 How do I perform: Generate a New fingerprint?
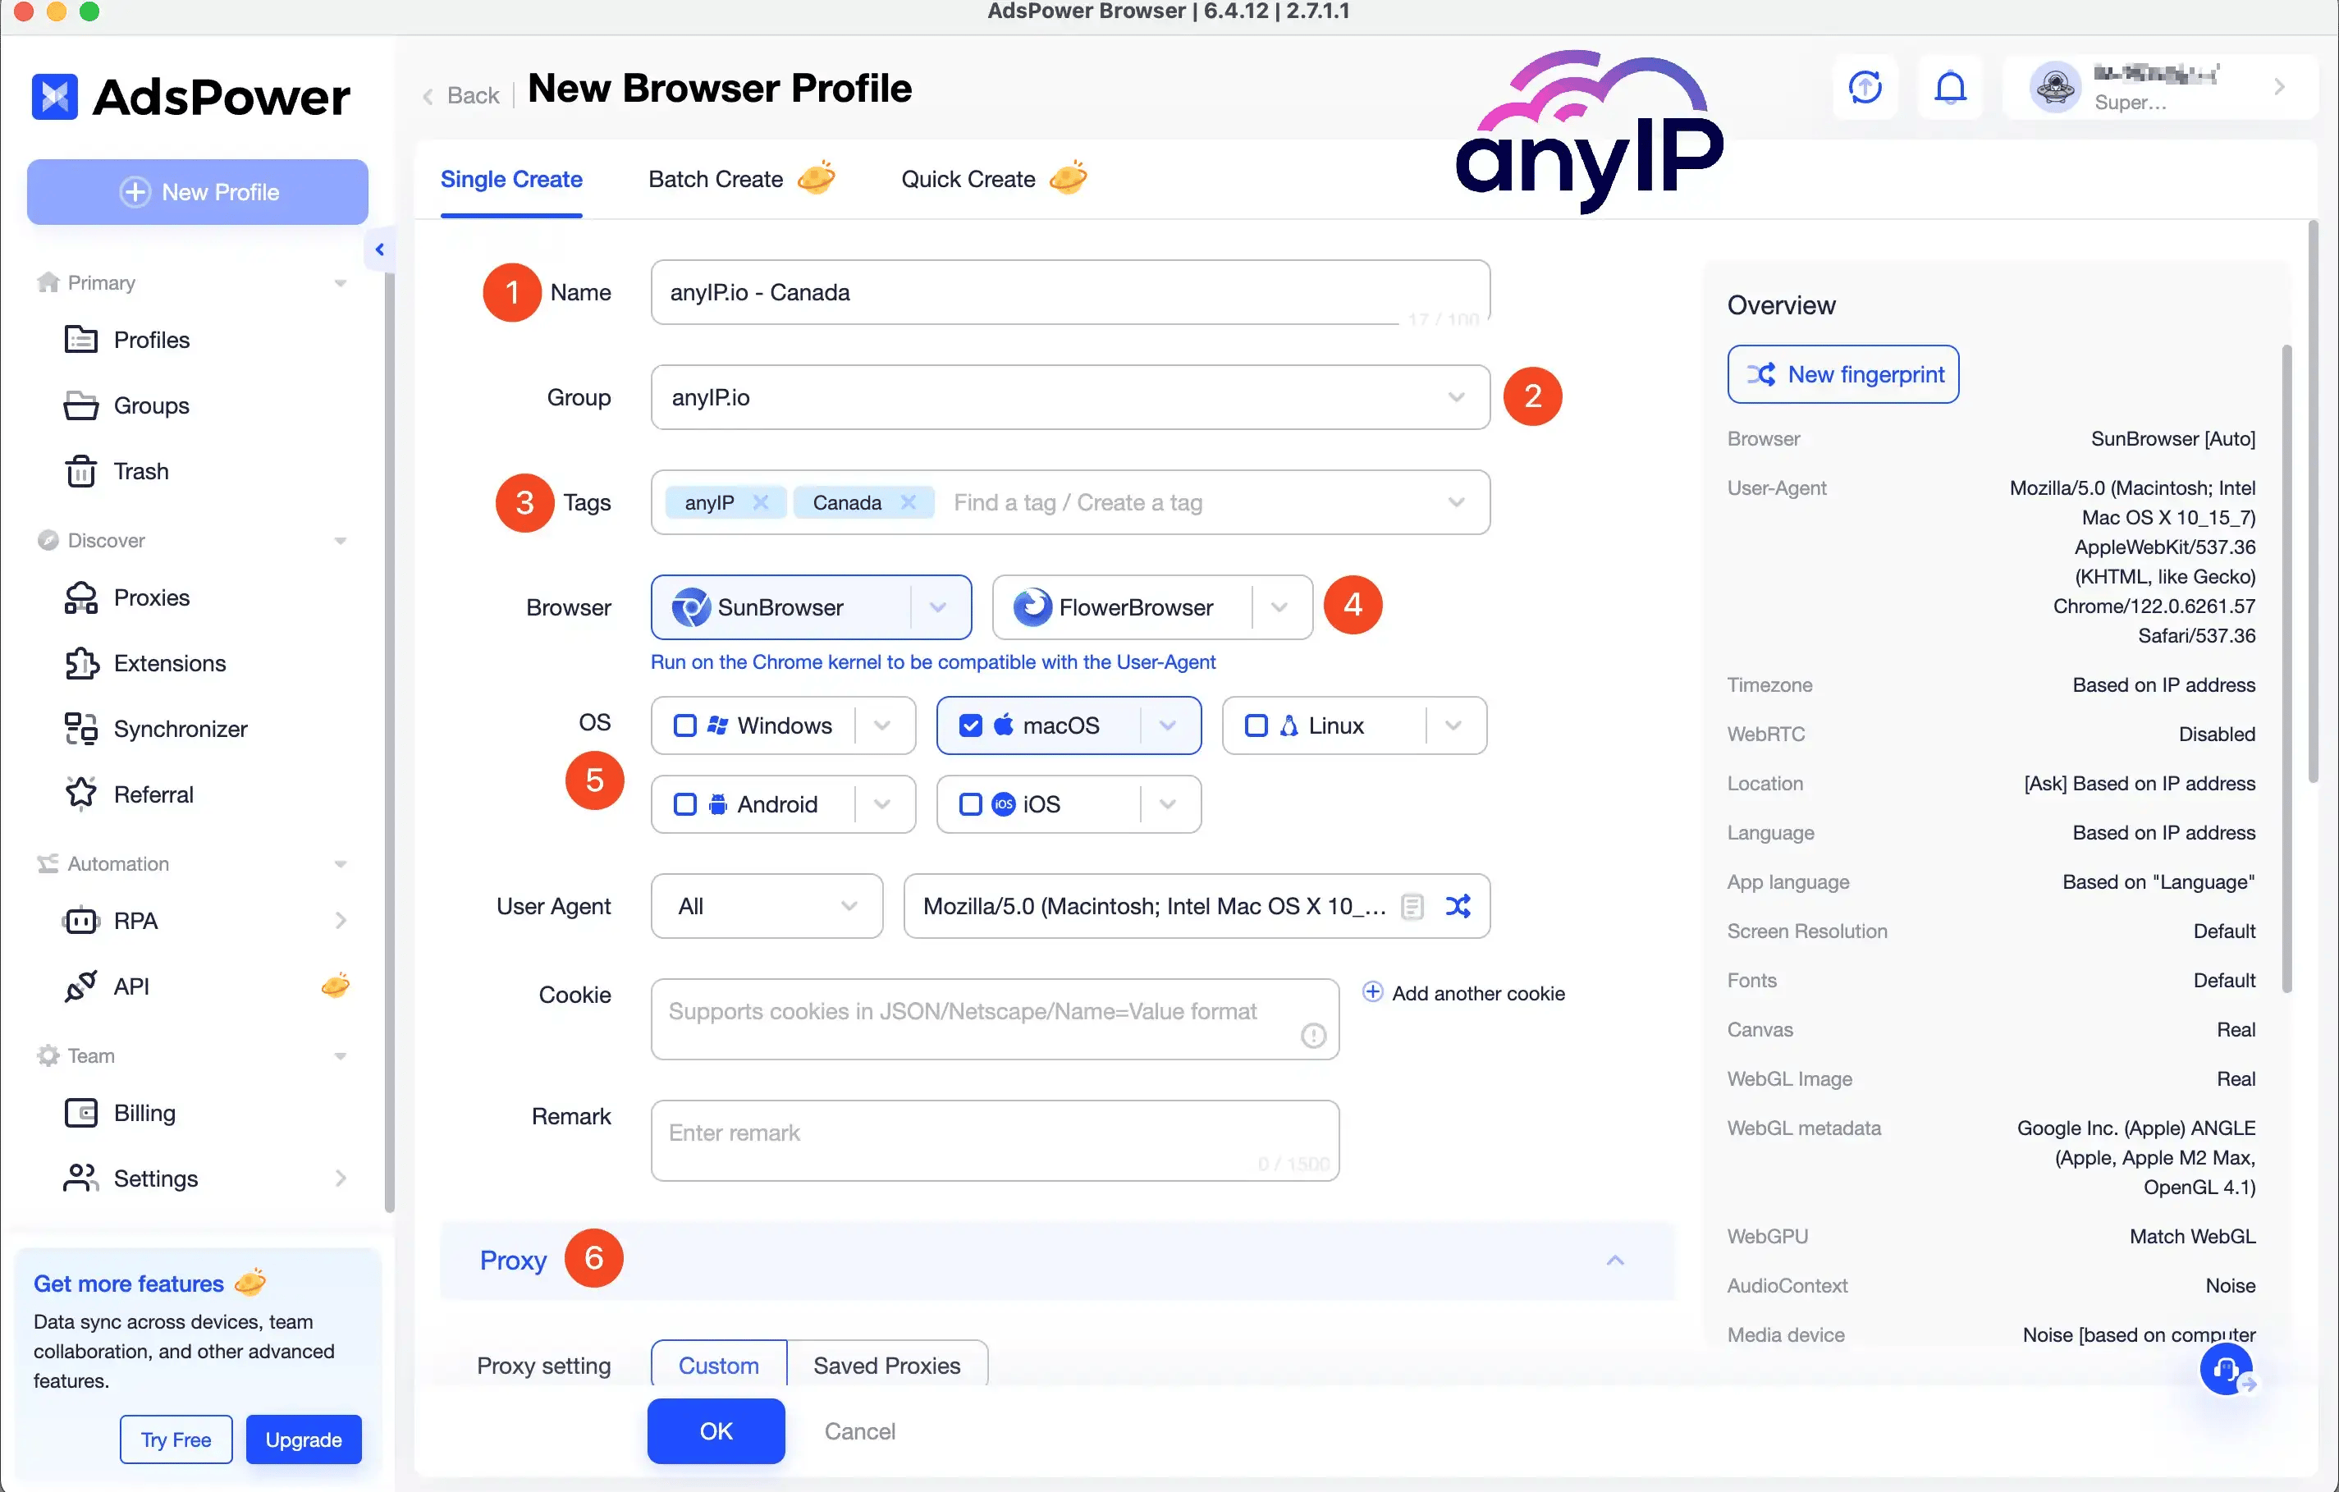click(1842, 374)
